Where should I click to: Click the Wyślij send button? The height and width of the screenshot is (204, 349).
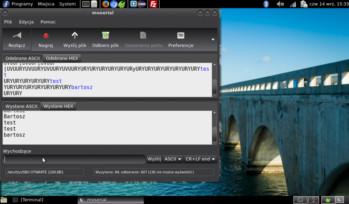154,159
